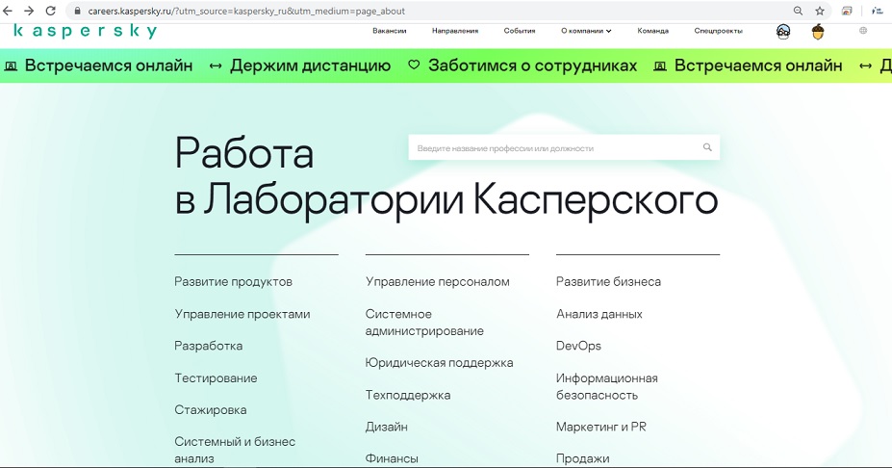Select the Анализ данных category

(599, 314)
